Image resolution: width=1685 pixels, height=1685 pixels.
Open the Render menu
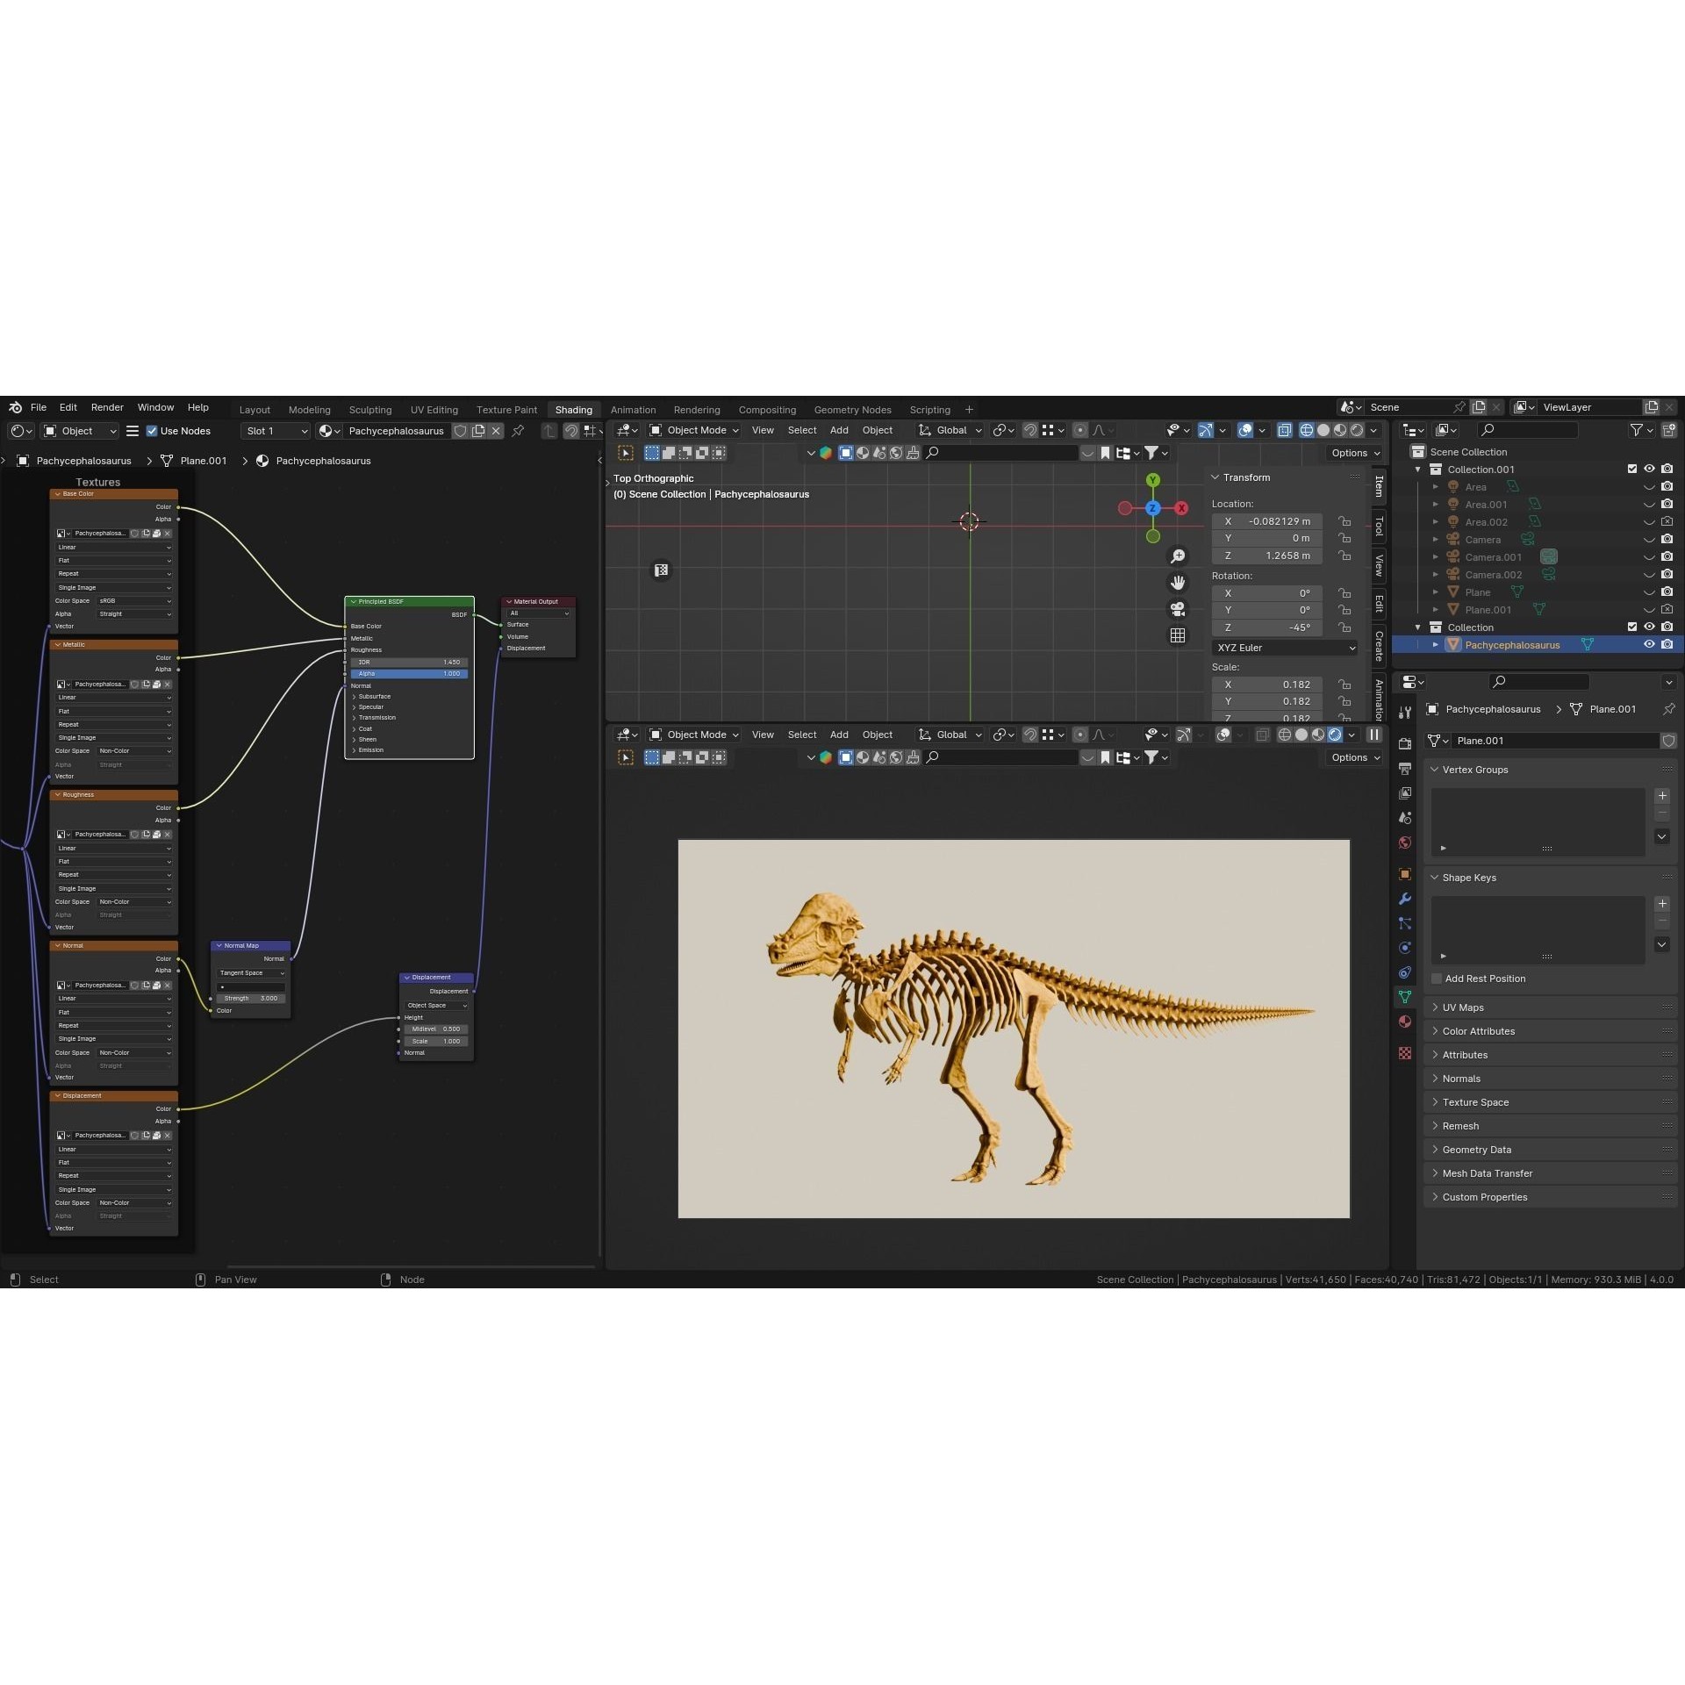(x=107, y=407)
